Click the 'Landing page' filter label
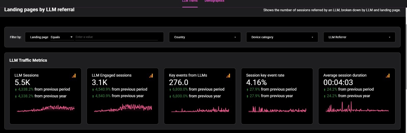The width and height of the screenshot is (407, 133). click(x=39, y=37)
